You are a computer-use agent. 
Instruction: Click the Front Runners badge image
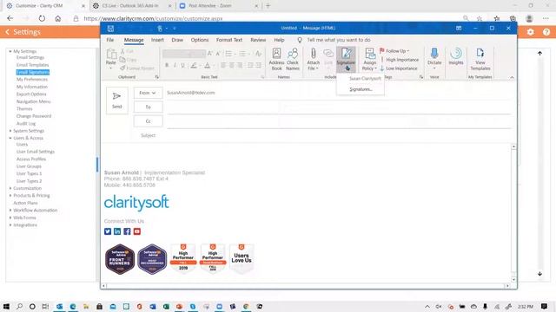(x=120, y=259)
